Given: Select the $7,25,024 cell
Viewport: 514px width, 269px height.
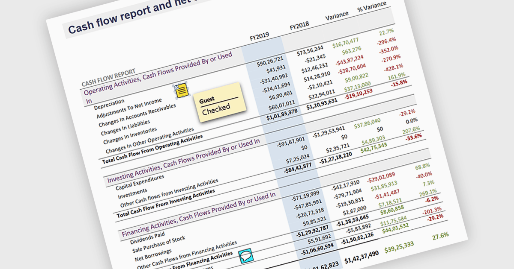Looking at the screenshot, I should click(298, 159).
